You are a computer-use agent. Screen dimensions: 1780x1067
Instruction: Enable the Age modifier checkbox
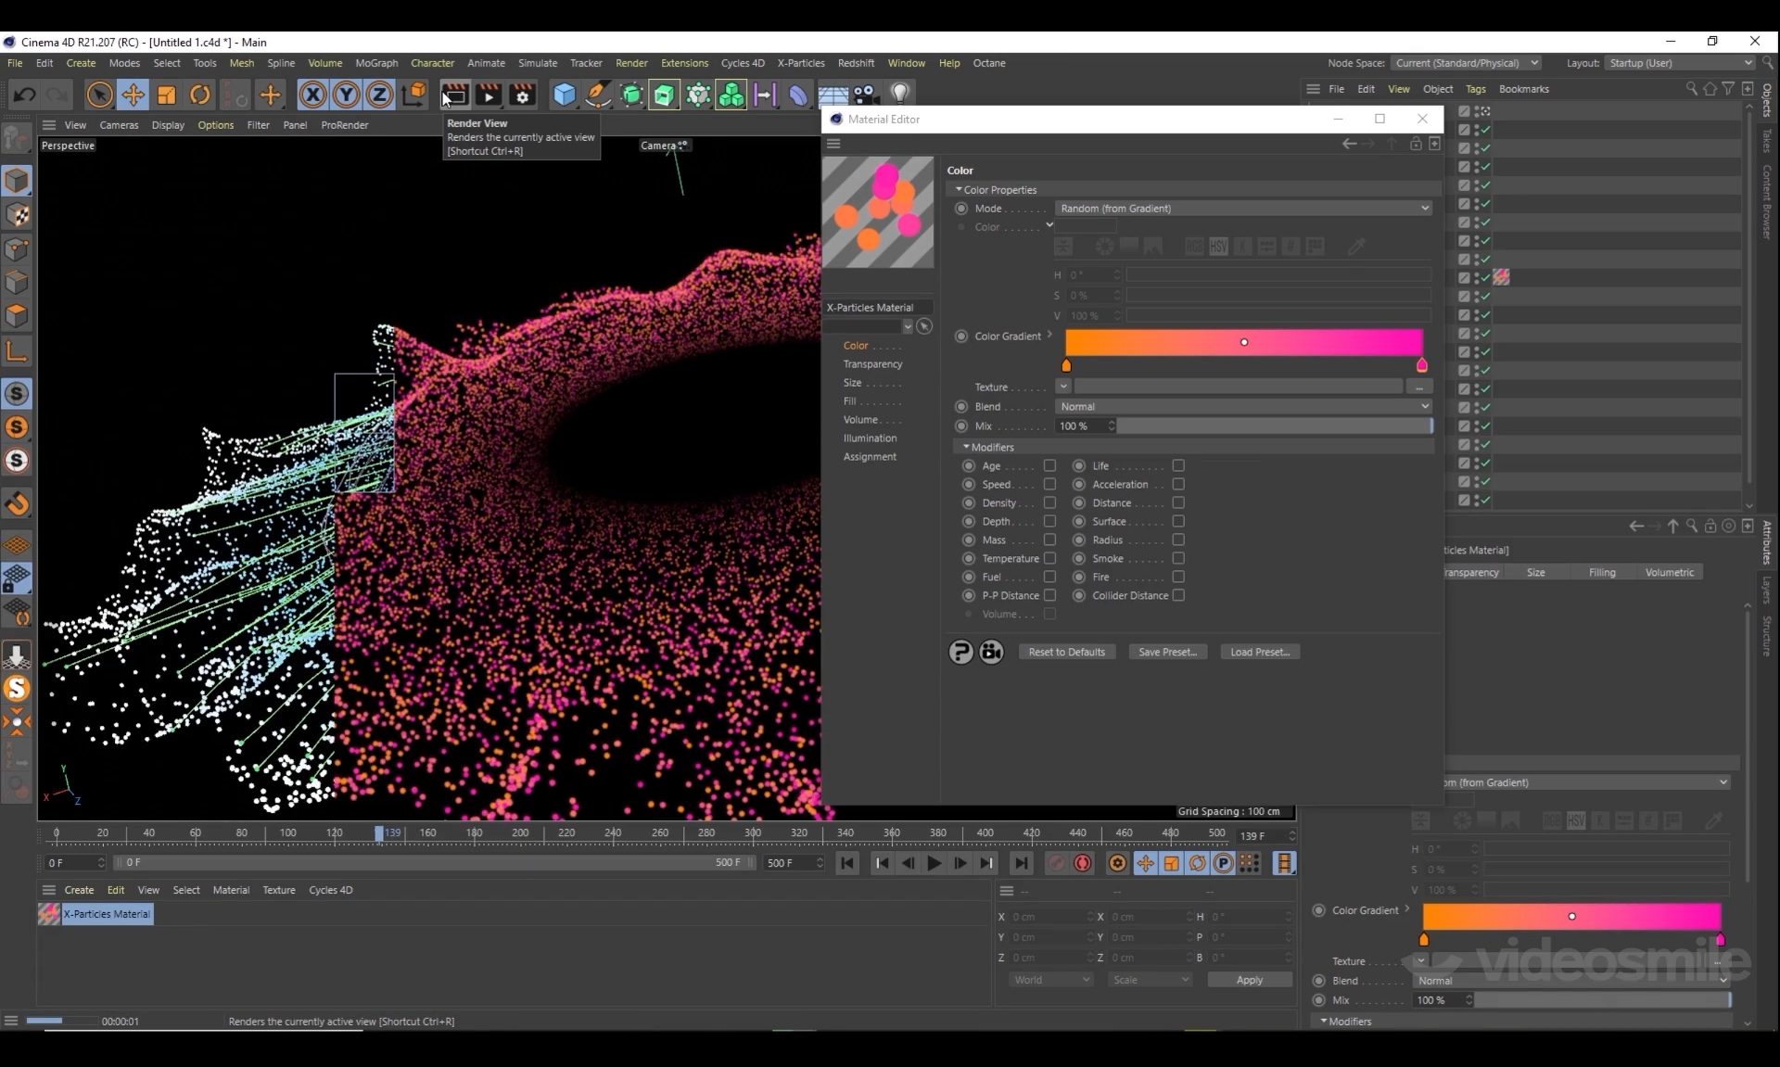click(x=1049, y=466)
